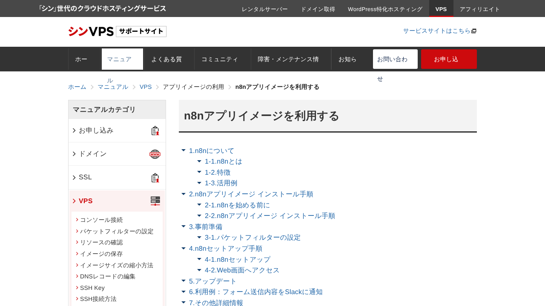Jump to 4-2.Web画面へアクセス section
Screen dimensions: 545x306
(x=242, y=270)
